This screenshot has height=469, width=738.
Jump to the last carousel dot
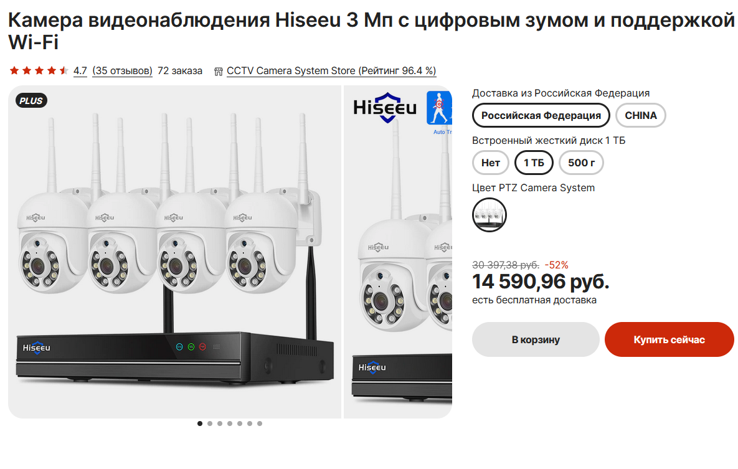260,424
